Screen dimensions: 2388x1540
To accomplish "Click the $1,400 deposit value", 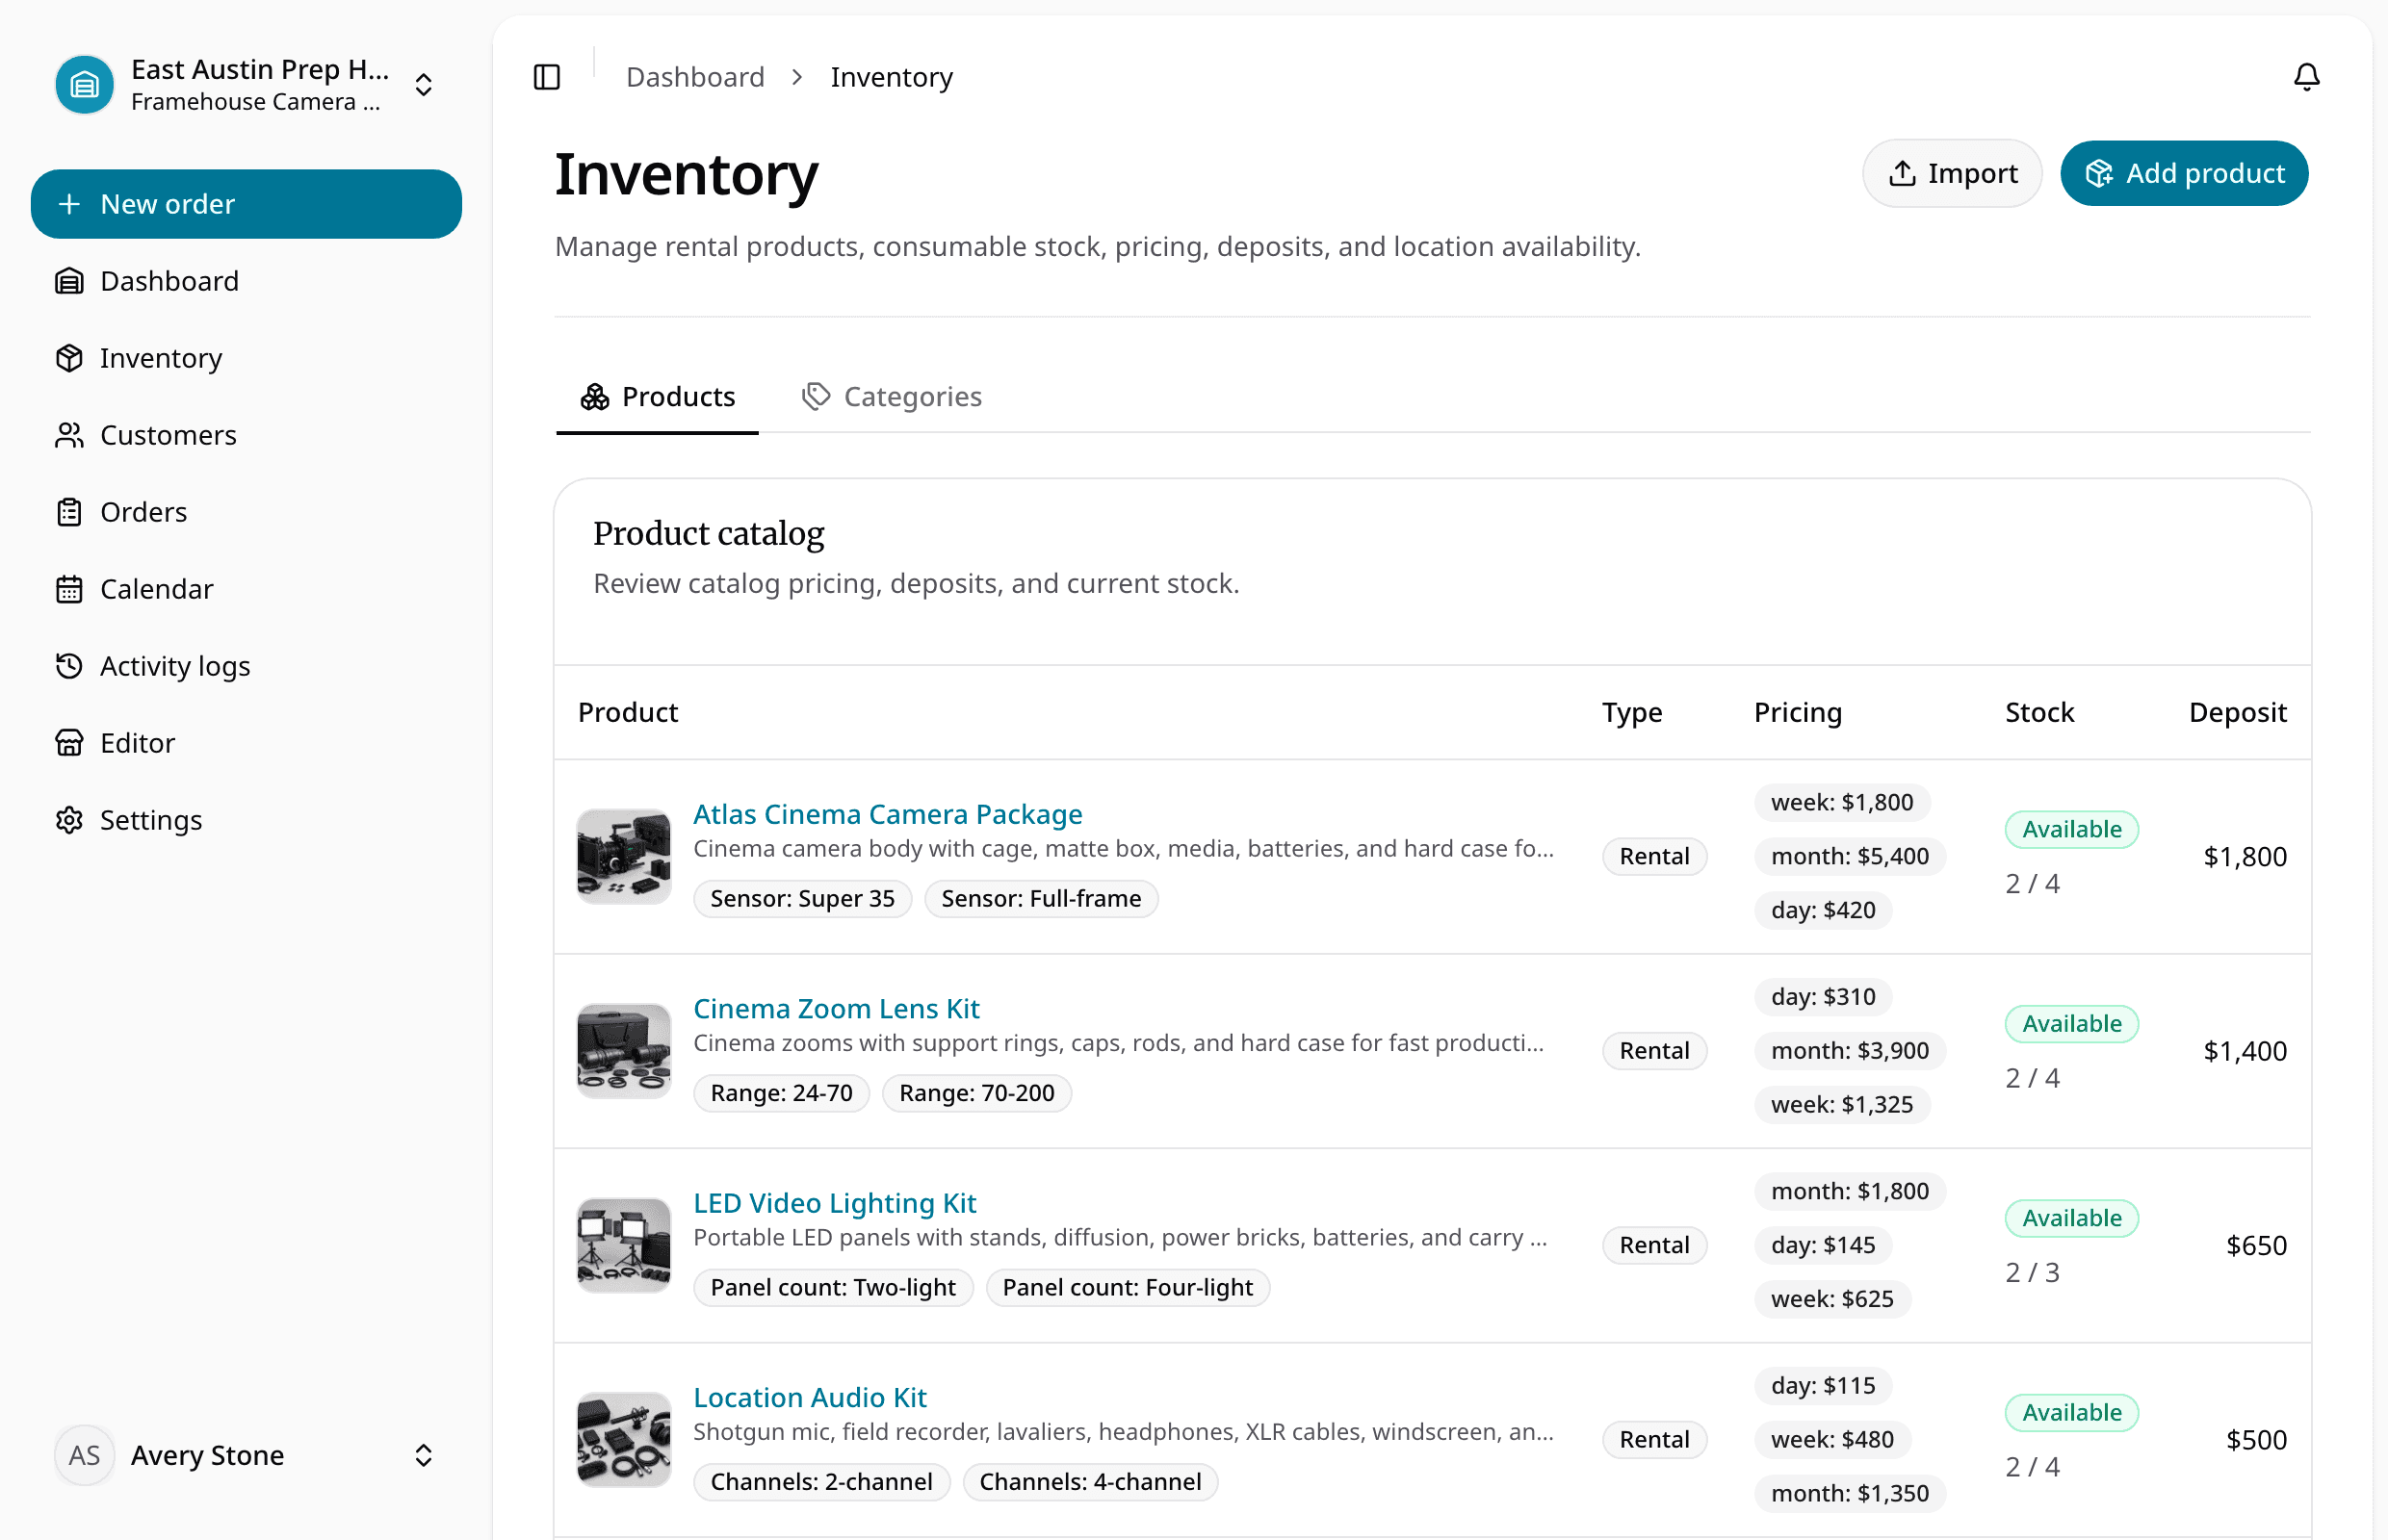I will 2244,1051.
